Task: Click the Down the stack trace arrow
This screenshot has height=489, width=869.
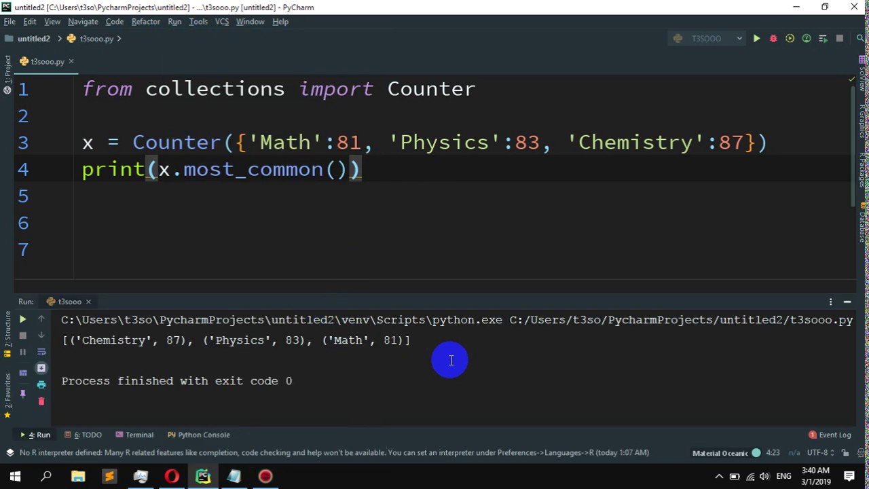Action: 41,336
